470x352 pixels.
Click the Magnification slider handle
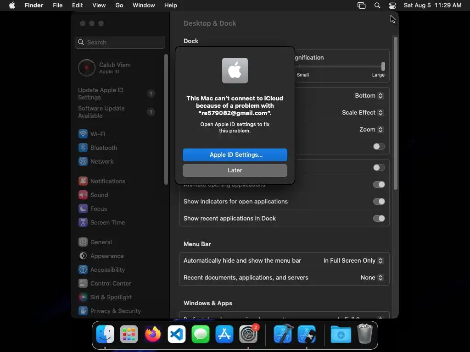point(383,66)
